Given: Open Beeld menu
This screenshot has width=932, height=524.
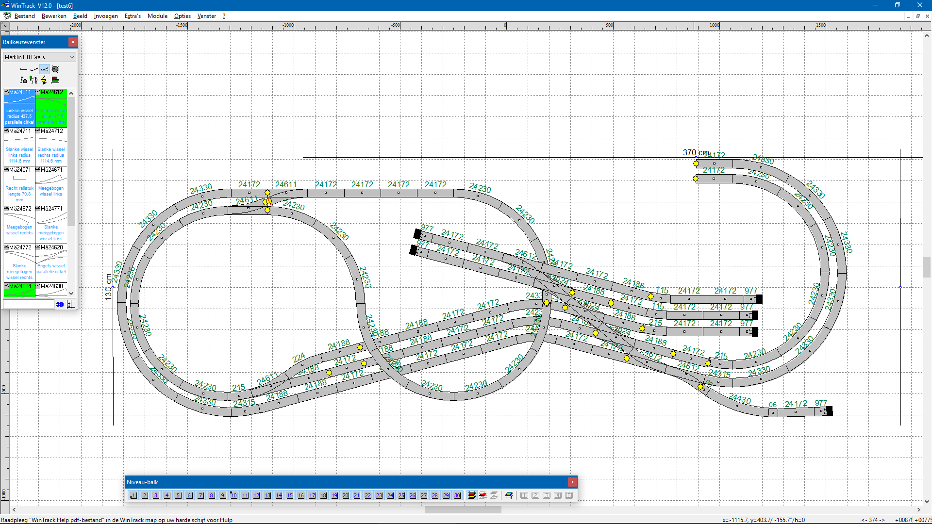Looking at the screenshot, I should coord(80,16).
